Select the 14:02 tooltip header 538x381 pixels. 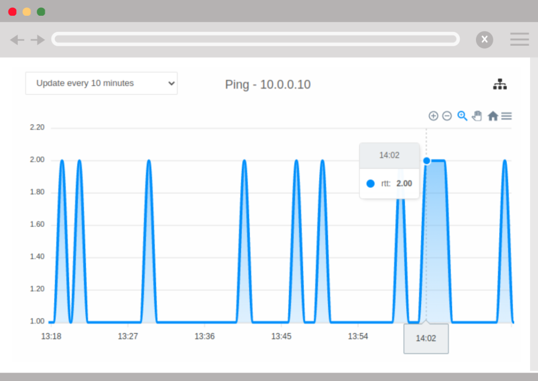click(389, 155)
